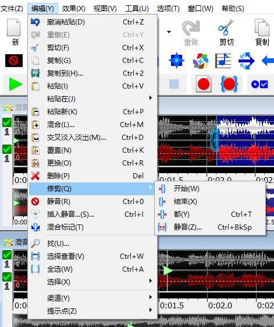Viewport: 274px width, 327px height.
Task: Click the blue brightness gear effect icon
Action: coord(177,61)
